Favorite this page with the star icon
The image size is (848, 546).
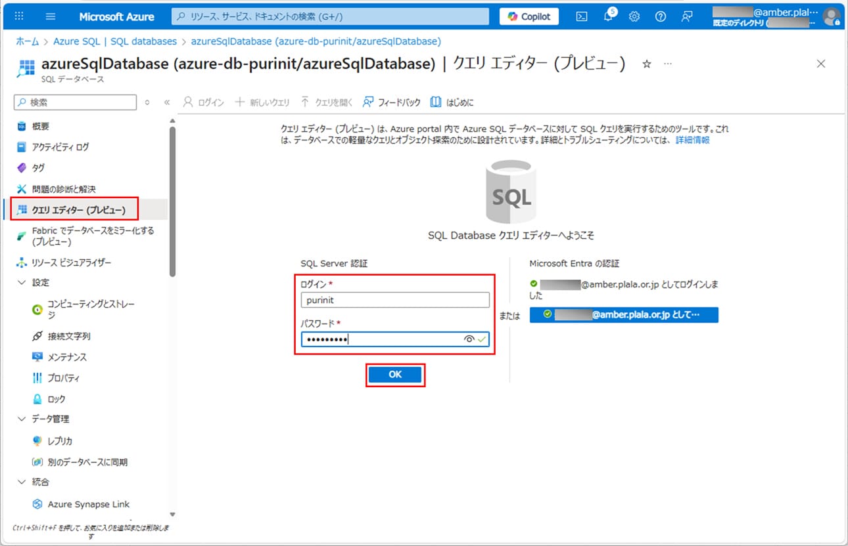tap(646, 64)
